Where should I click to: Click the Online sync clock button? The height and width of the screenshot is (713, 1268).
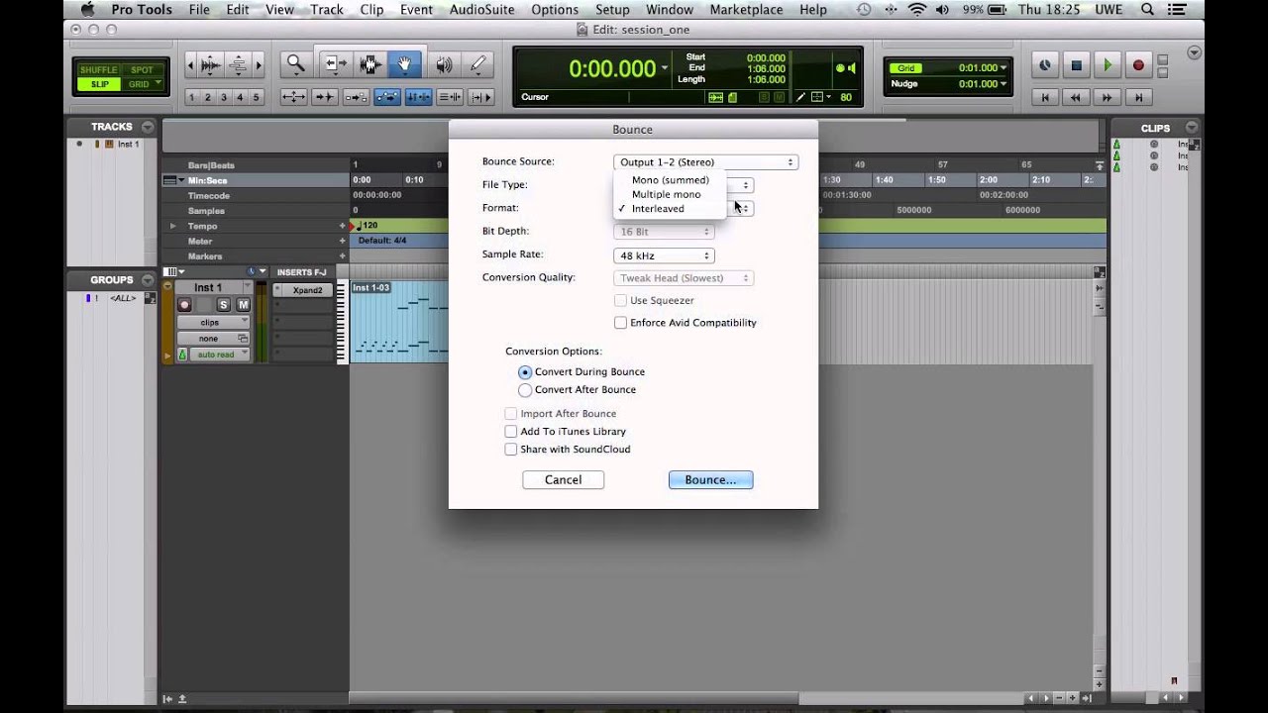[x=1044, y=65]
